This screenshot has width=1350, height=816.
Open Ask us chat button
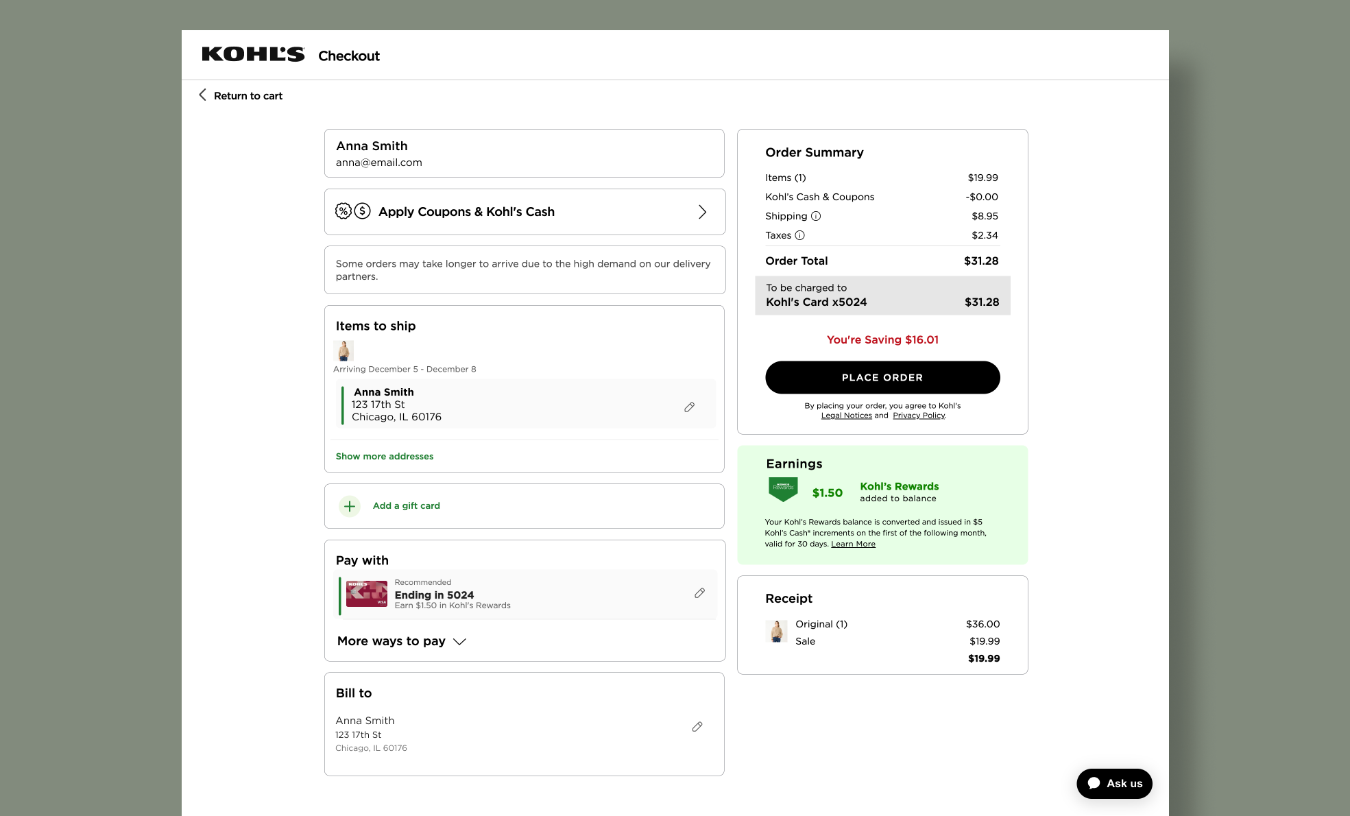[1114, 784]
